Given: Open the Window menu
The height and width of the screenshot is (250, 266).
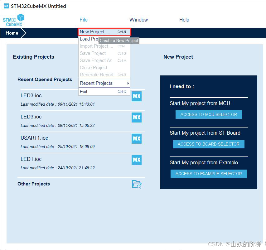Looking at the screenshot, I should click(138, 20).
